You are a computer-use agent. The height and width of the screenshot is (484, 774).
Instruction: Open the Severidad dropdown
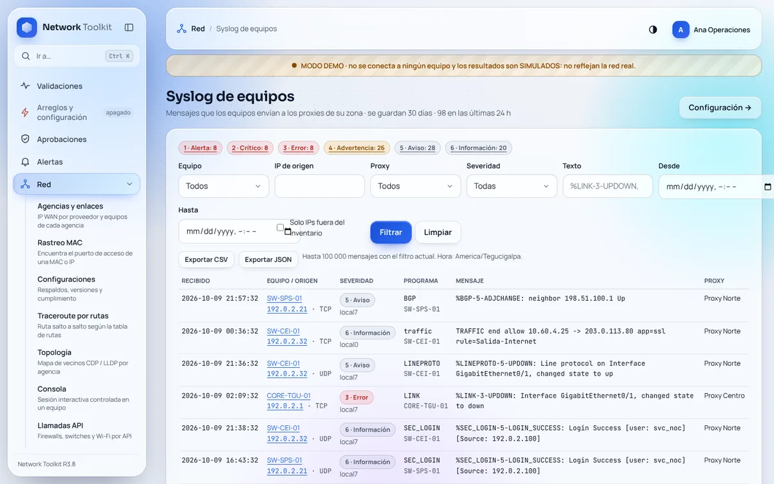[511, 186]
